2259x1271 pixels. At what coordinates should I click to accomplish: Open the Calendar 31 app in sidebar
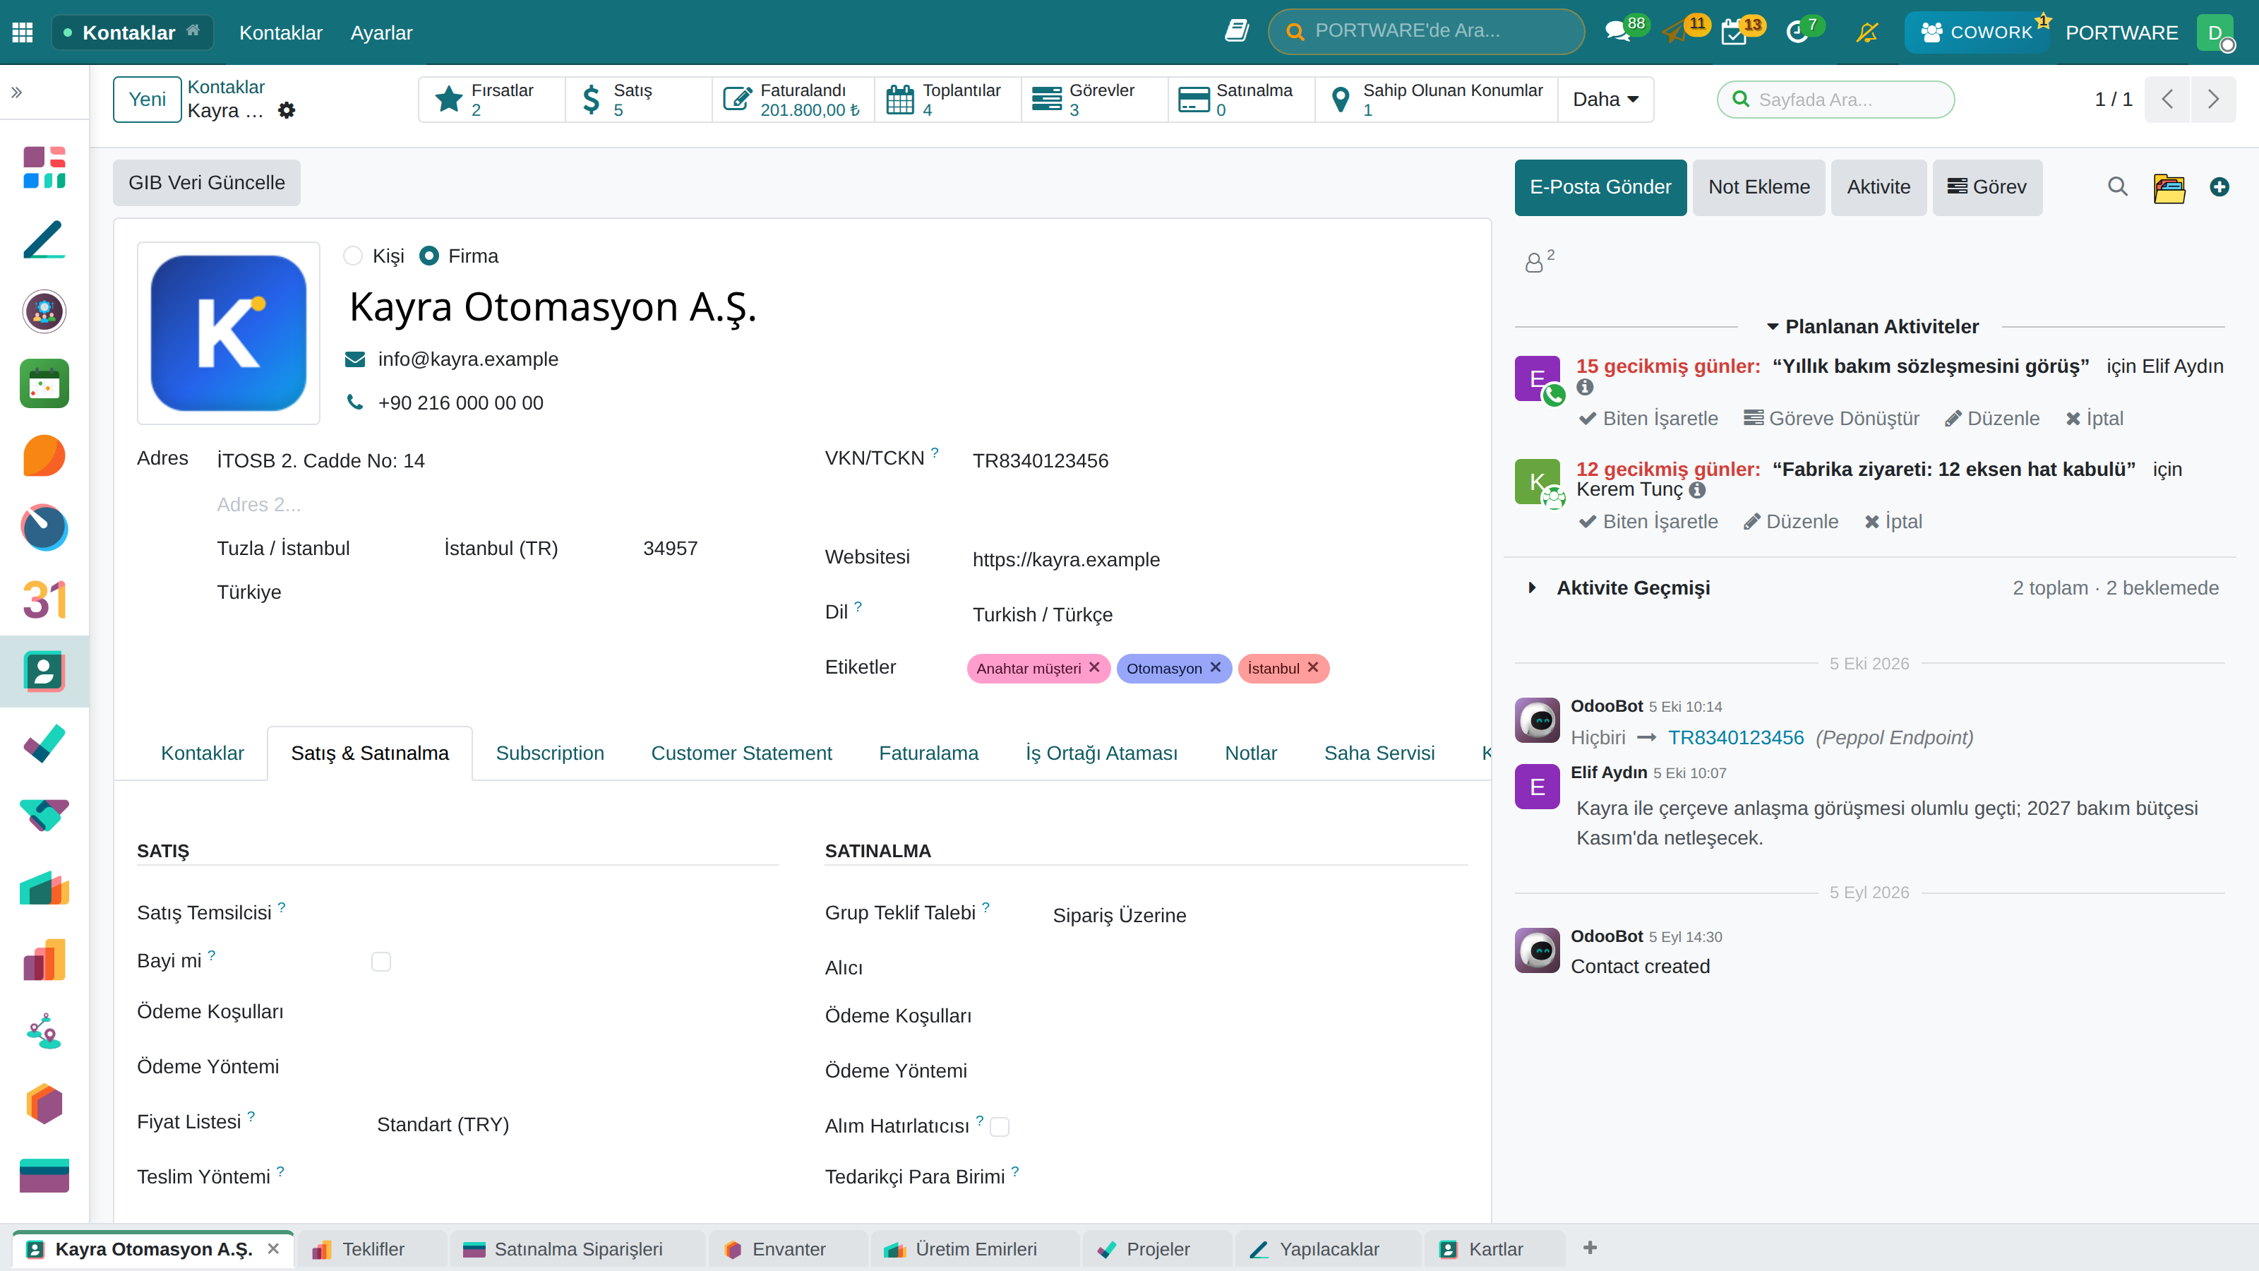pyautogui.click(x=44, y=600)
